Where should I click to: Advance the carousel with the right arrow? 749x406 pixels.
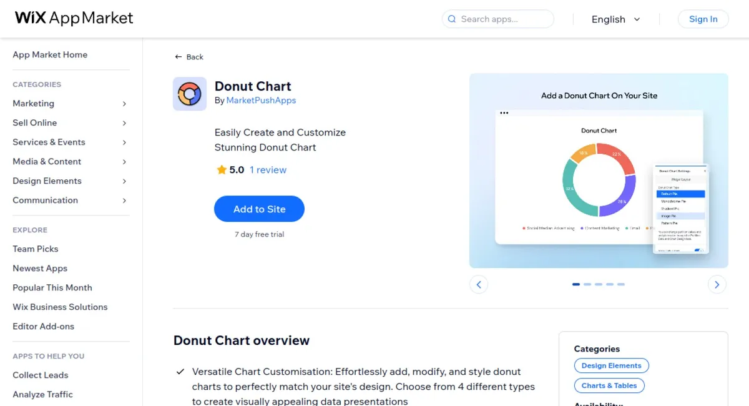click(717, 284)
